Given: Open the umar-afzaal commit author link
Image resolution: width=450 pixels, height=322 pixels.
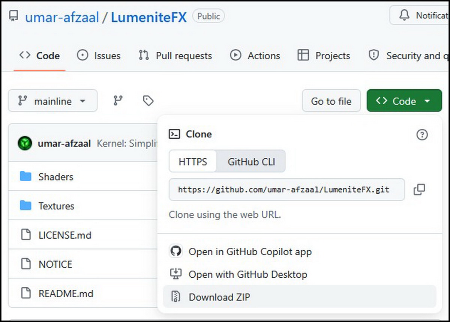Looking at the screenshot, I should click(64, 143).
